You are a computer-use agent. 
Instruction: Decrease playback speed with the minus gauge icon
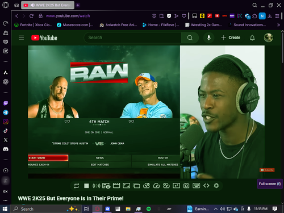click(x=147, y=186)
